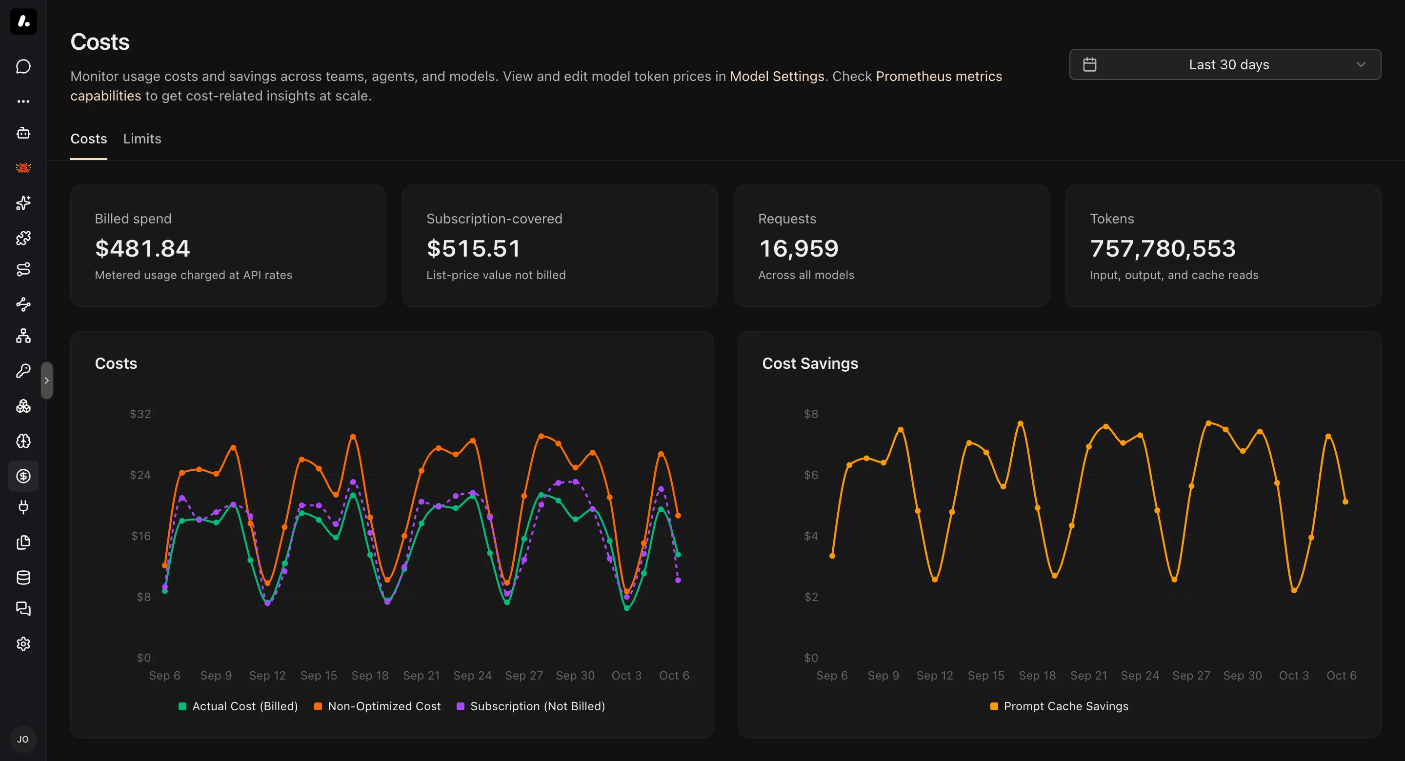The height and width of the screenshot is (761, 1405).
Task: Click the app logo in the sidebar
Action: (23, 21)
